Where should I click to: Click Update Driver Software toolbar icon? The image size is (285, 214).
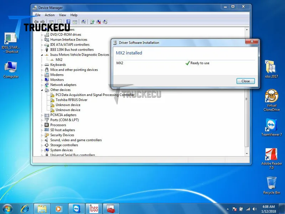coord(92,22)
